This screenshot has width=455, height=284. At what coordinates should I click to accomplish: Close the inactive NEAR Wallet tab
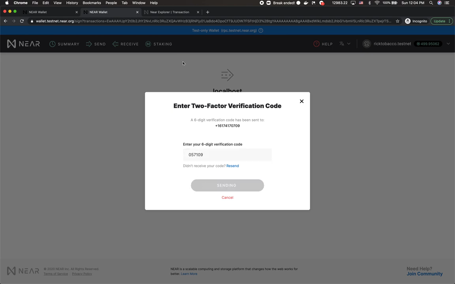point(77,12)
